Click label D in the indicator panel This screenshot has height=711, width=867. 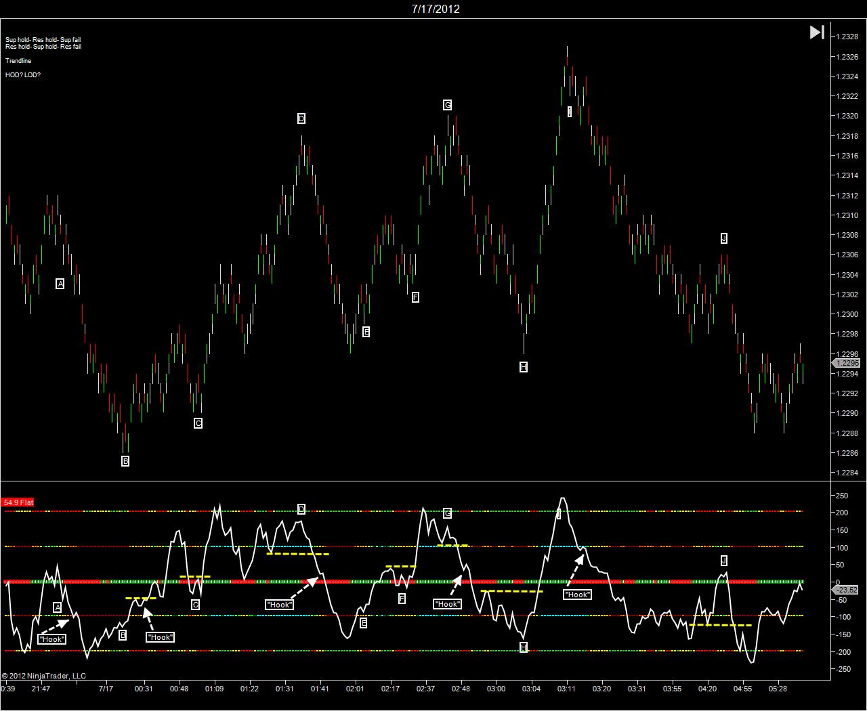[x=301, y=509]
